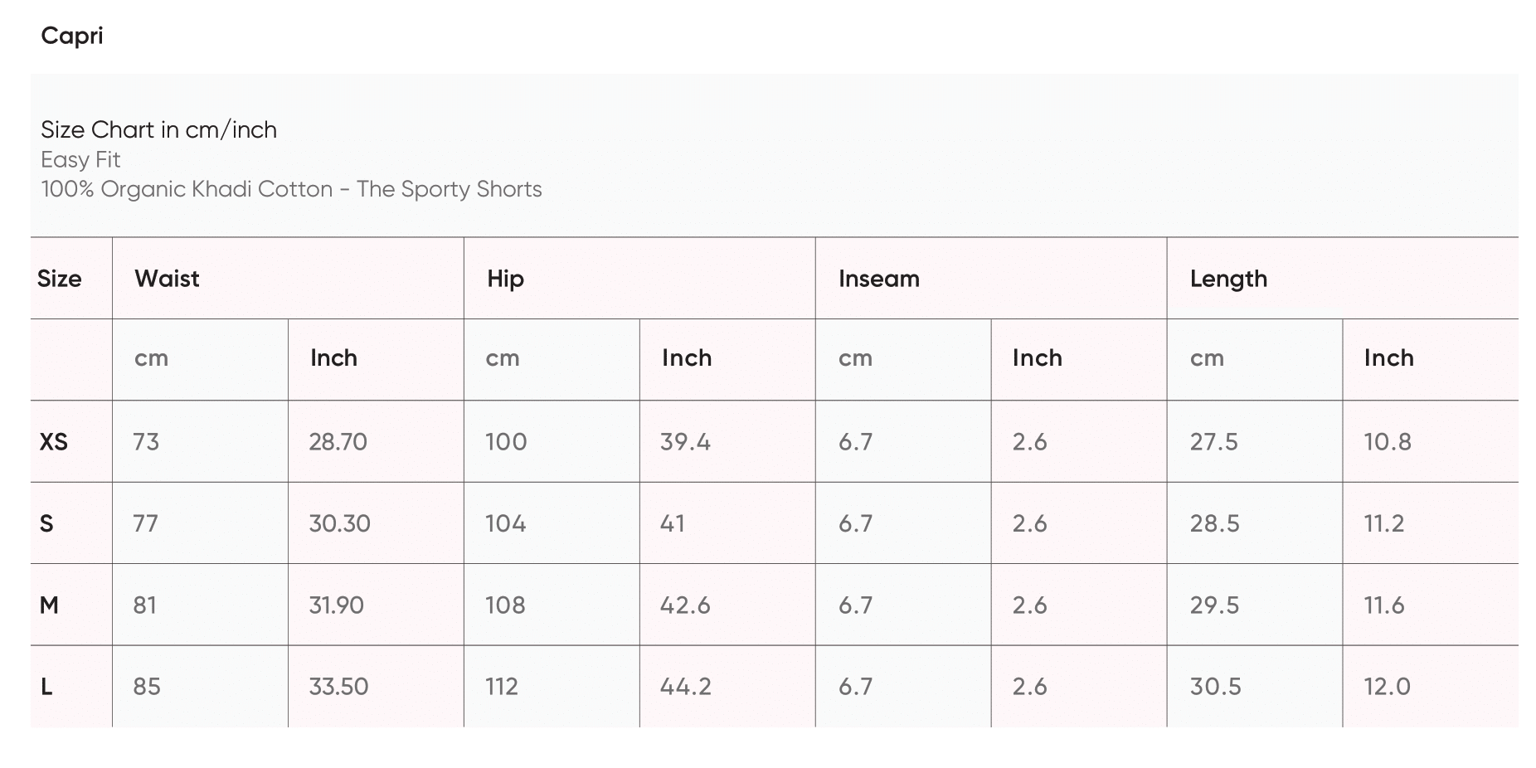Image resolution: width=1536 pixels, height=768 pixels.
Task: Click the M size row label
Action: [49, 605]
